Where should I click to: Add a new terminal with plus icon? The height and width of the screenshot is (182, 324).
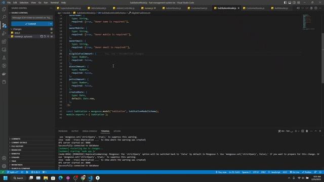tap(296, 131)
